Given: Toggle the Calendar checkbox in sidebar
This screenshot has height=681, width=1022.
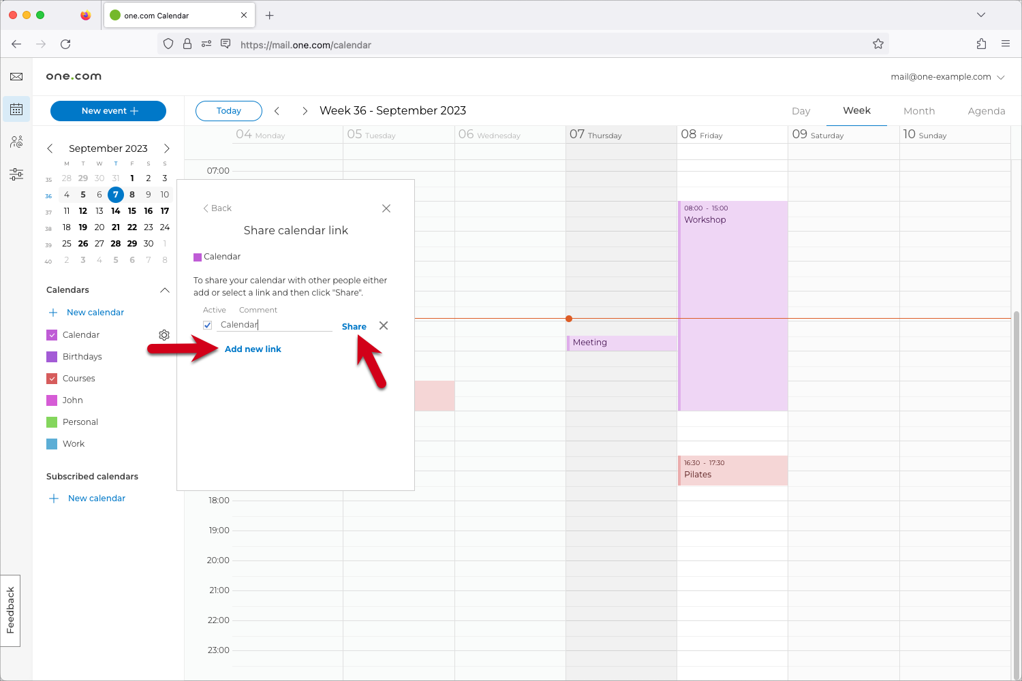Looking at the screenshot, I should pos(52,335).
